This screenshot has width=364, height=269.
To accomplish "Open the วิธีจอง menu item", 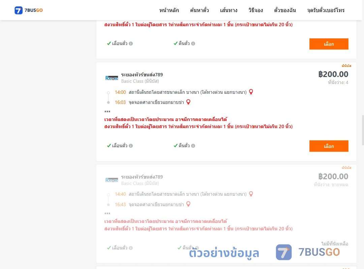I will [255, 10].
